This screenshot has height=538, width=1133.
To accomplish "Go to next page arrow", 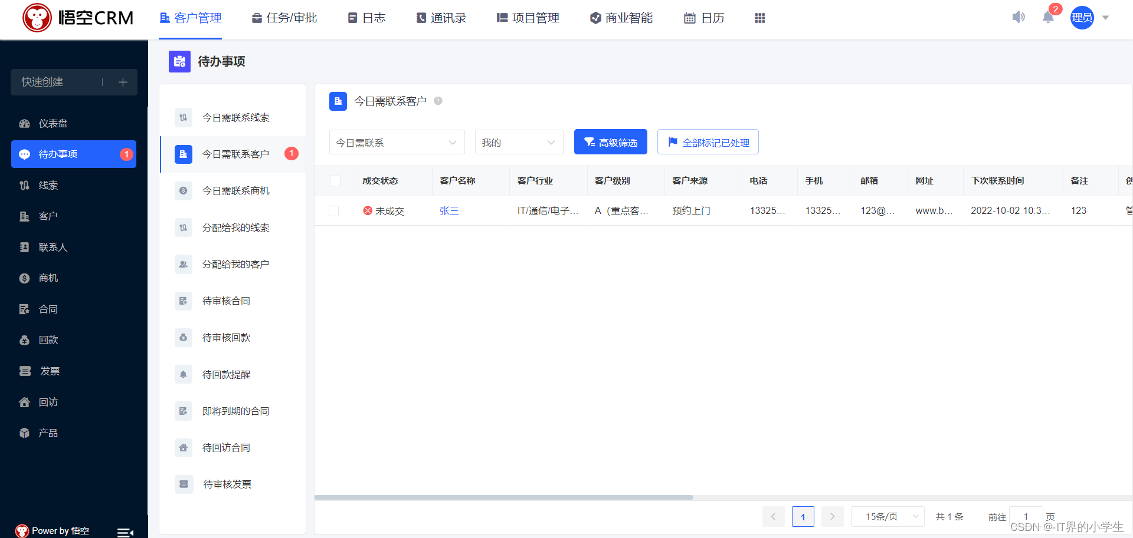I will coord(833,517).
